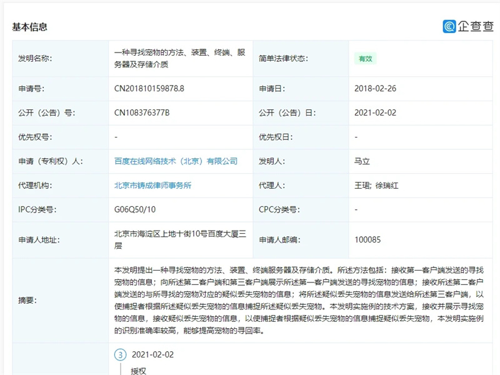Click the 基本信息 heading
The image size is (500, 375).
coord(29,27)
